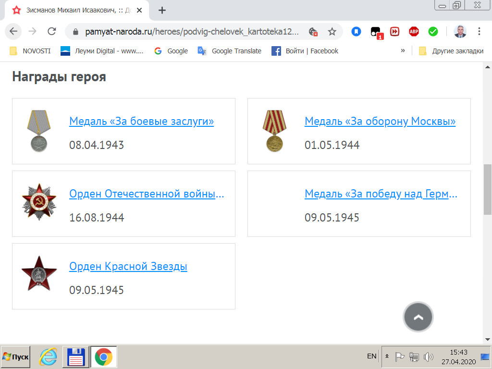
Task: Open a new browser tab
Action: (162, 10)
